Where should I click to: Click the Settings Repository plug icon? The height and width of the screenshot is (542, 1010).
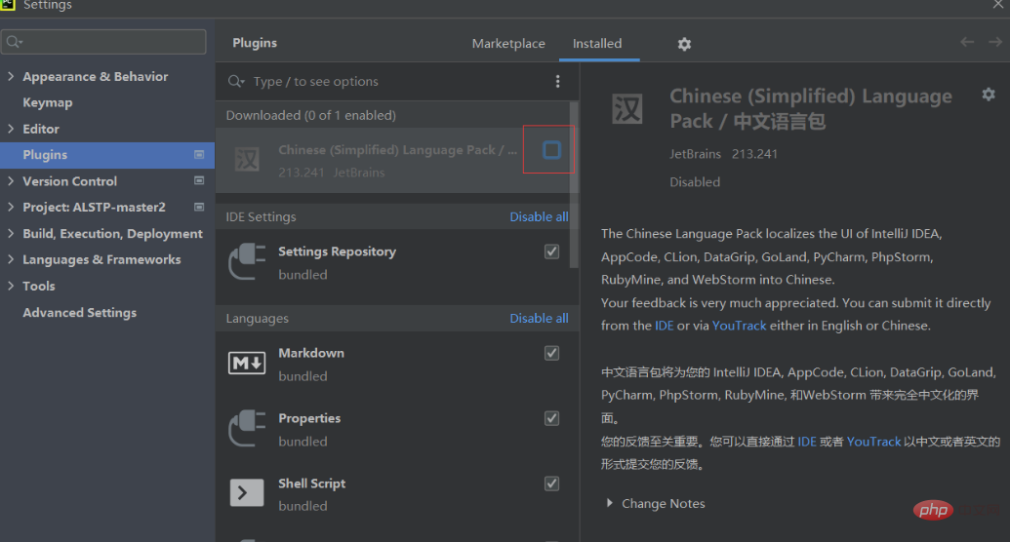[x=246, y=262]
